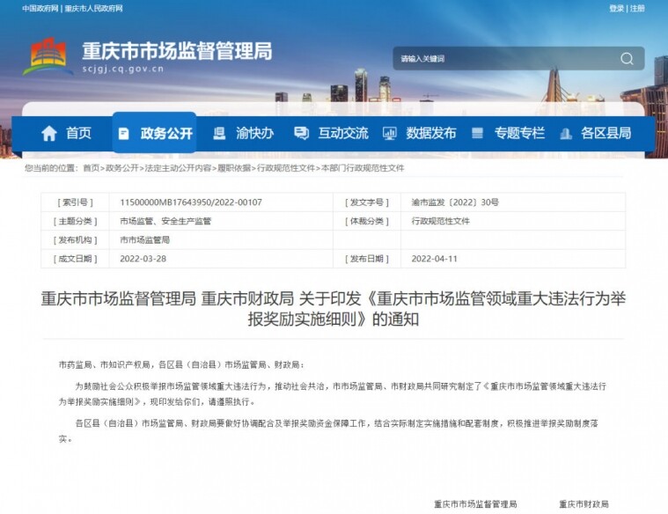Screen dimensions: 668x514
Task: Click the written date 2022-03-28
Action: (143, 259)
